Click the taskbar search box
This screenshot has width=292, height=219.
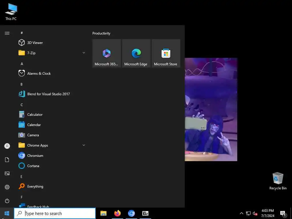click(x=55, y=213)
